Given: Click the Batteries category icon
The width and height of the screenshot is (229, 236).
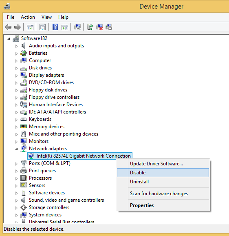Looking at the screenshot, I should [x=24, y=53].
